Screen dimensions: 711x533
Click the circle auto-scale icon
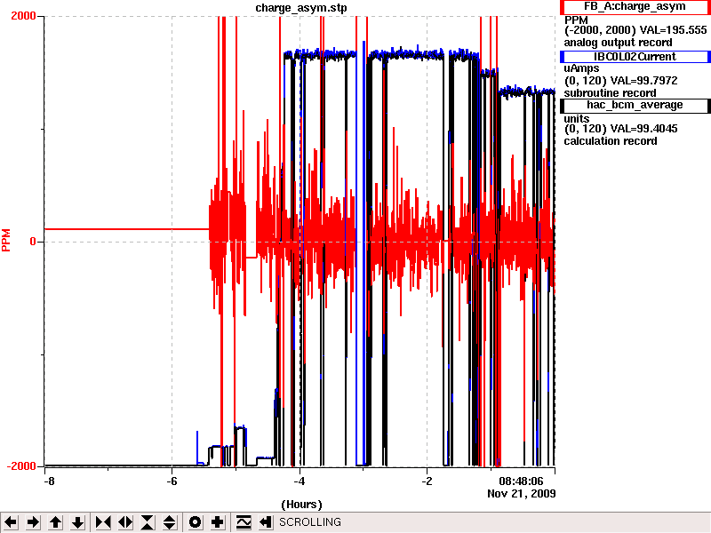coord(195,522)
